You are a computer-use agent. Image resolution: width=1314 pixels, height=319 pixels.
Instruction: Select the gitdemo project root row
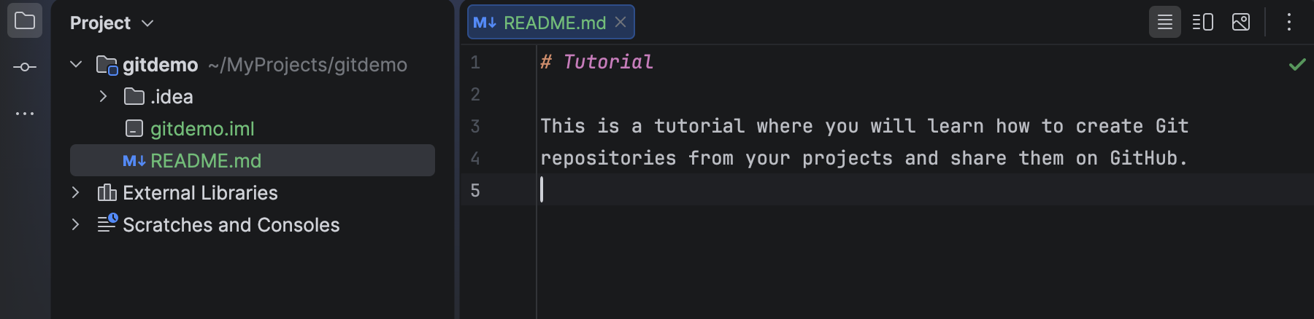tap(253, 64)
